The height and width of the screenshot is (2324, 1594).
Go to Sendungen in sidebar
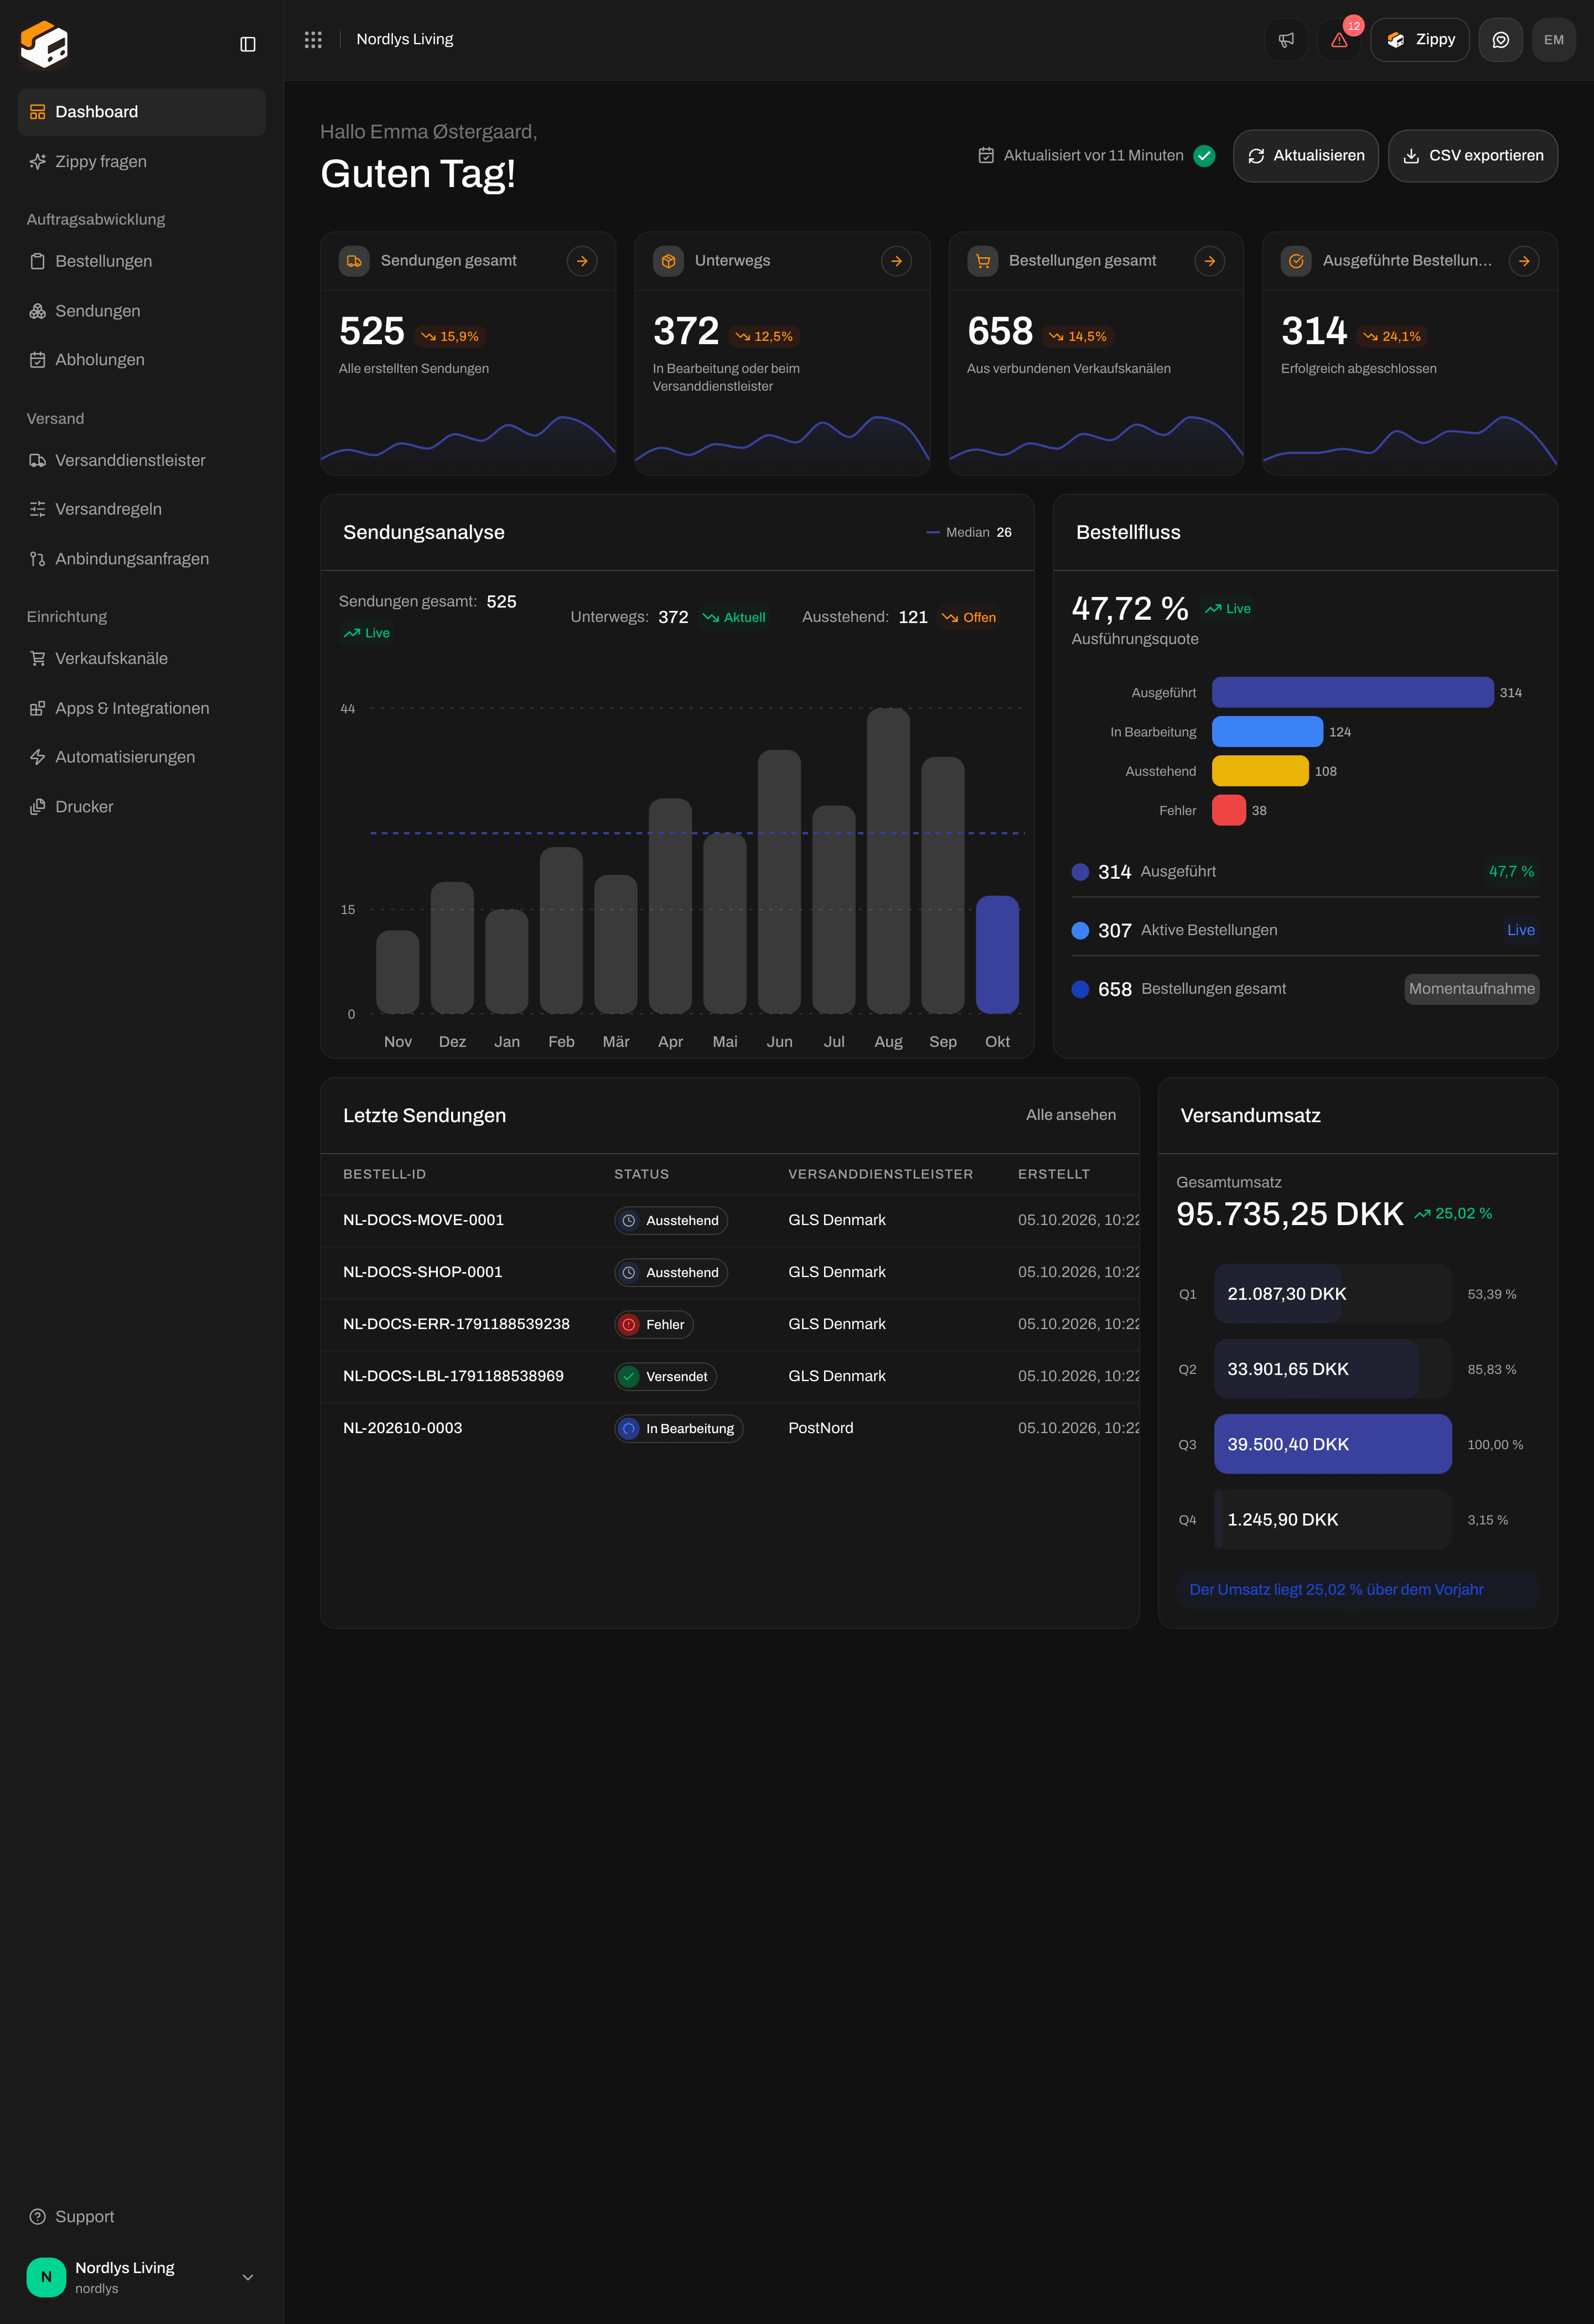pos(141,311)
